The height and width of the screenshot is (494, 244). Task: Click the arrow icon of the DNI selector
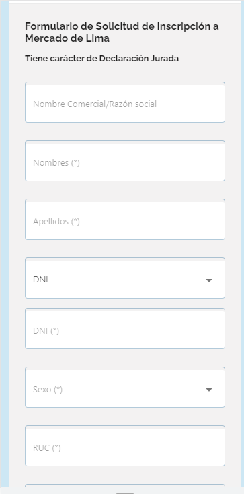click(209, 280)
